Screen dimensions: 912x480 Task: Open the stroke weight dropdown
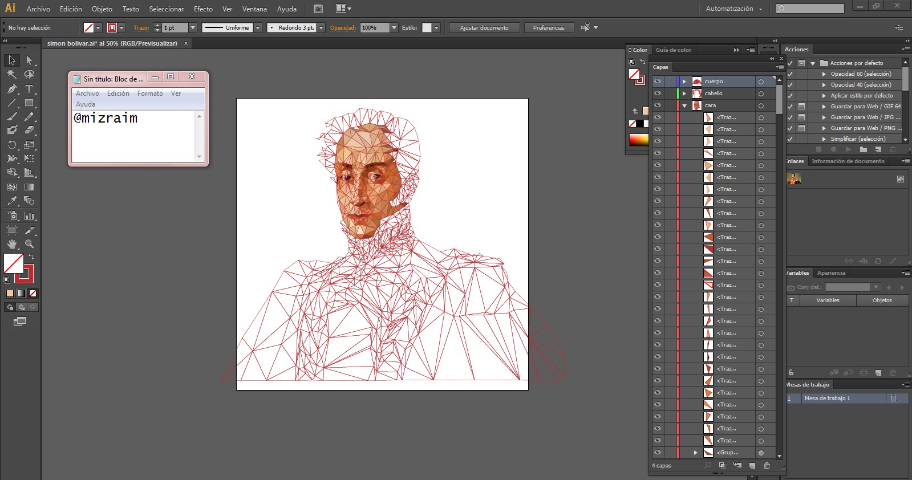point(193,27)
